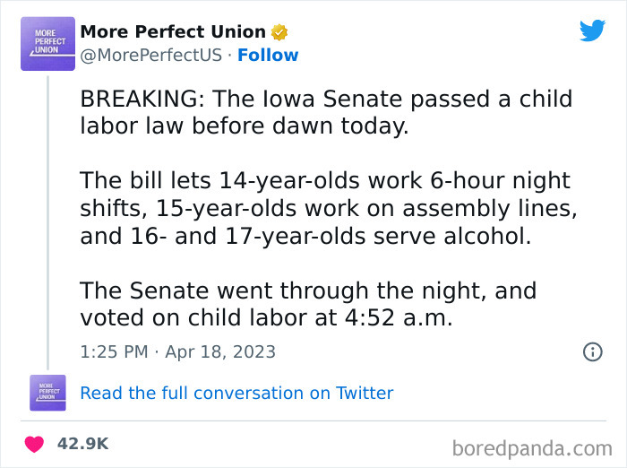Click the gold verified badge
Screen dimensions: 627x468
(279, 32)
